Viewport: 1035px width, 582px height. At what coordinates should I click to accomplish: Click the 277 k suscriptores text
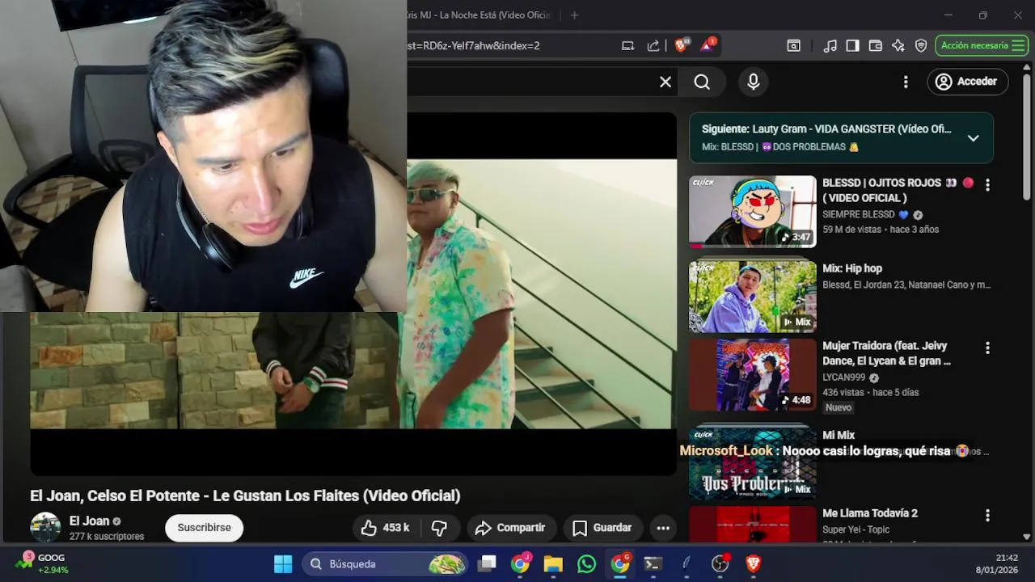click(x=107, y=537)
